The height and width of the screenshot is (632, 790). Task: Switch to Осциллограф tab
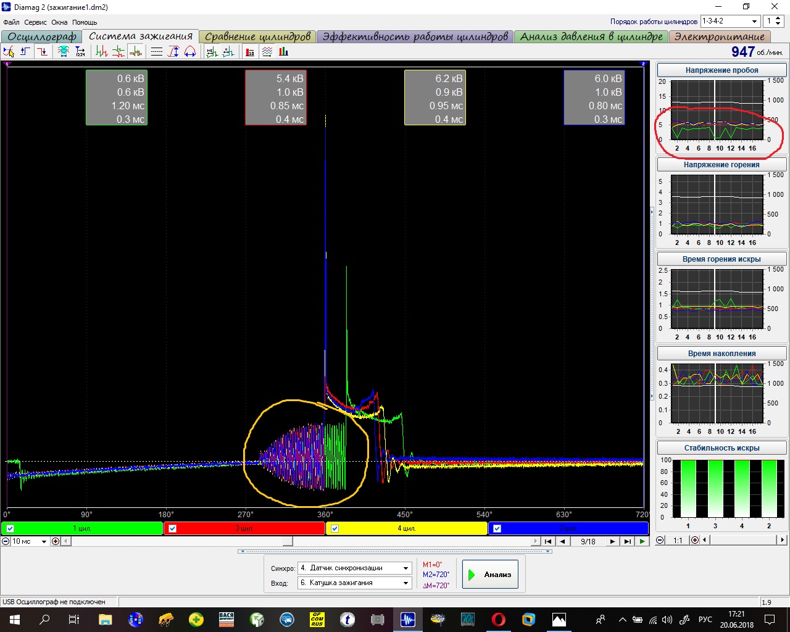[x=42, y=37]
